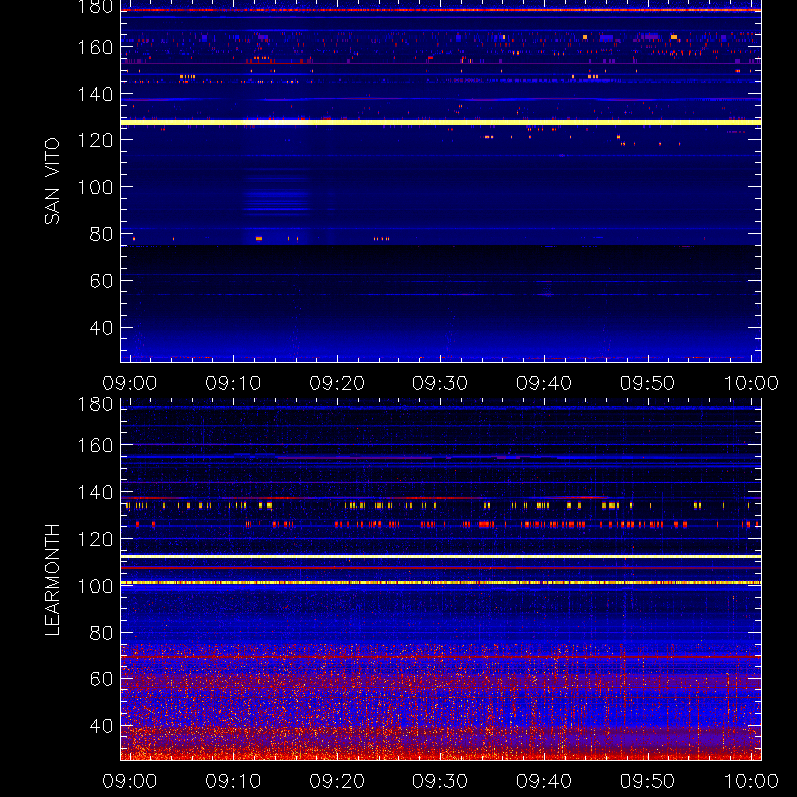Viewport: 797px width, 797px height.
Task: Pick the 140 label on Learmonth axis
Action: (95, 492)
